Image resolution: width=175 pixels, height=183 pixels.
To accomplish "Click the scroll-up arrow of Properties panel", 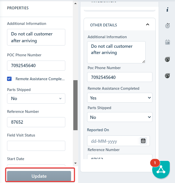I will click(x=75, y=4).
